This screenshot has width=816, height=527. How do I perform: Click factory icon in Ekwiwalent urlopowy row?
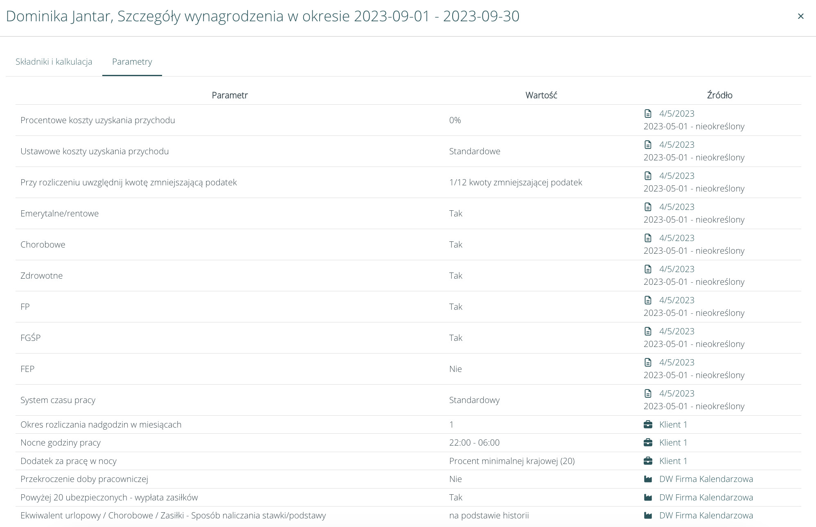point(648,516)
